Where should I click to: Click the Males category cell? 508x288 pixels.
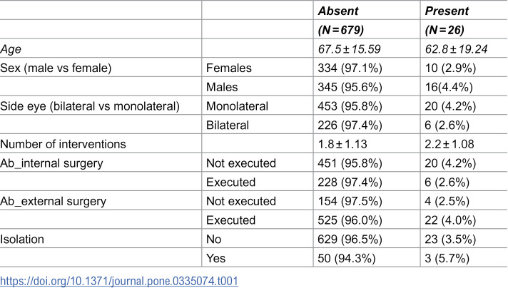[222, 87]
